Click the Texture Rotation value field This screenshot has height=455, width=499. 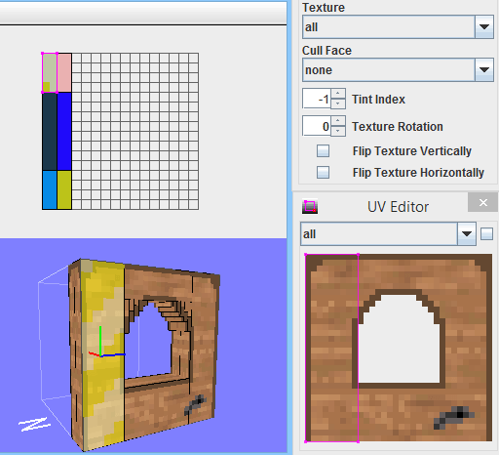tap(317, 126)
